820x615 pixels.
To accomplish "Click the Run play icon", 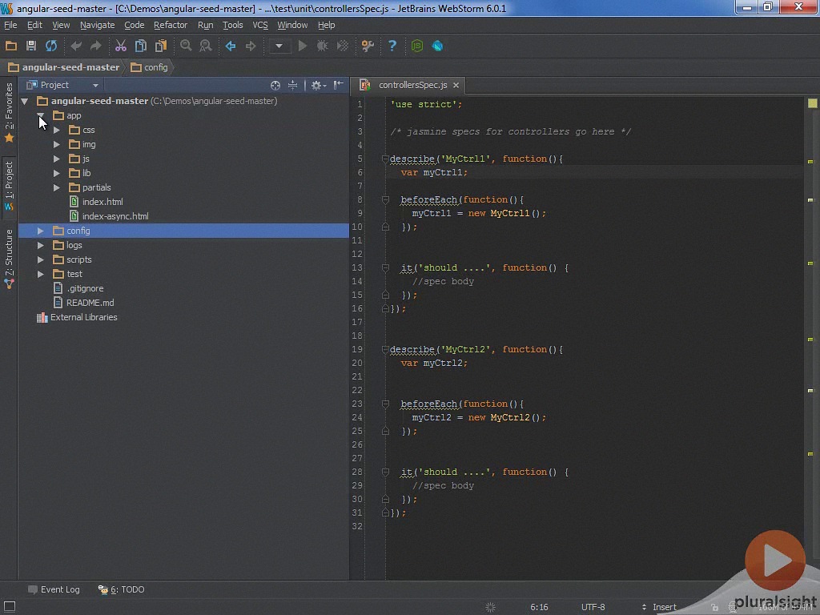I will point(302,46).
